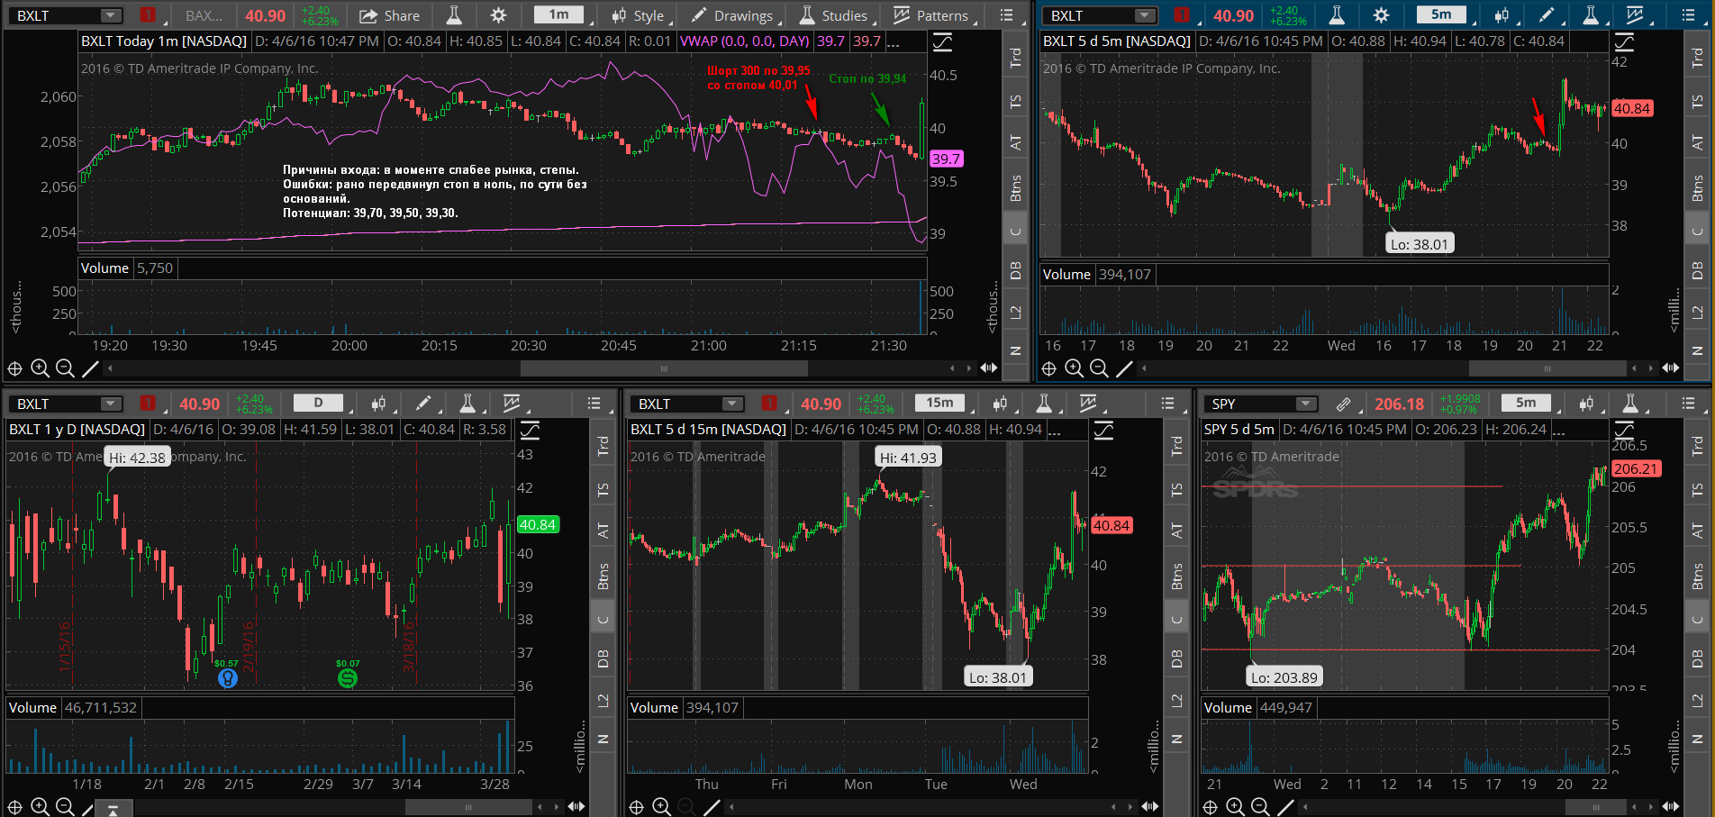Viewport: 1715px width, 817px height.
Task: Zoom in on top-right 5m BXLT chart
Action: 1074,368
